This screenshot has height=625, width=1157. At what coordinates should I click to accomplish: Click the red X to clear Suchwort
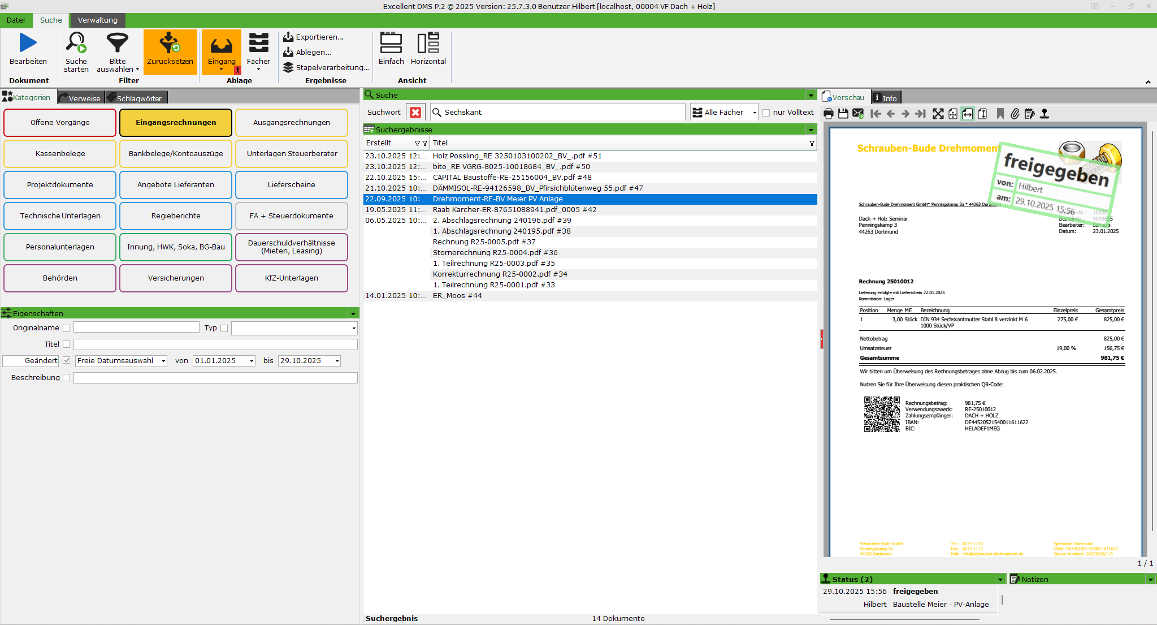coord(415,112)
